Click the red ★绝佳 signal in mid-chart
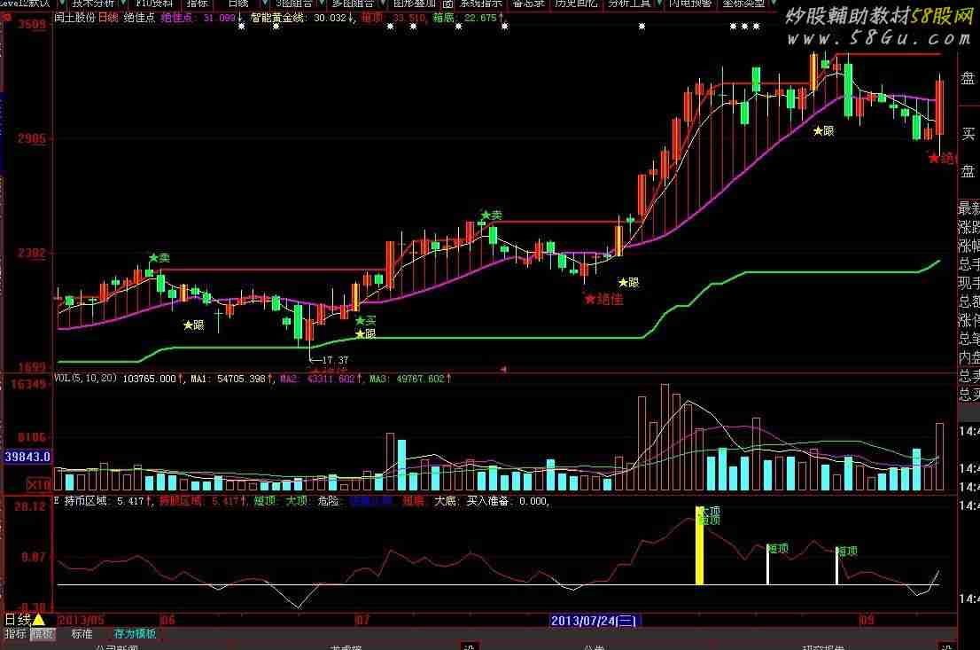 [x=603, y=299]
